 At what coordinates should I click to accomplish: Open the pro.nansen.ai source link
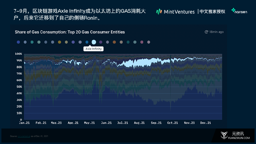pyautogui.click(x=24, y=136)
